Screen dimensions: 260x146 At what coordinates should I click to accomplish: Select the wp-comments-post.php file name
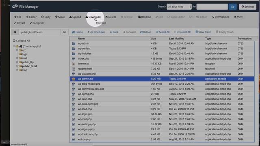pyautogui.click(x=91, y=89)
